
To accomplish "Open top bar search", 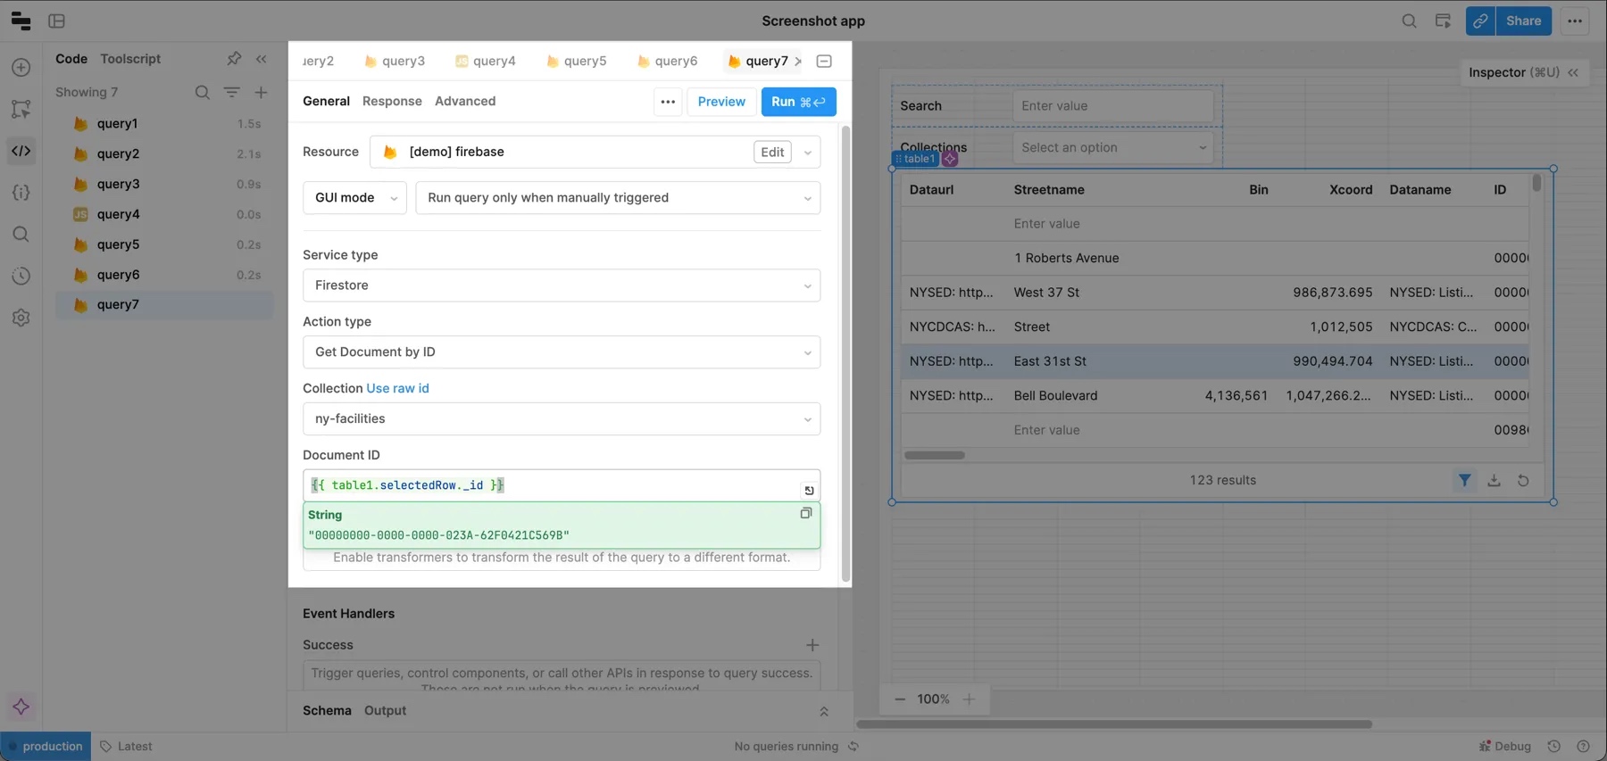I will pos(1409,21).
